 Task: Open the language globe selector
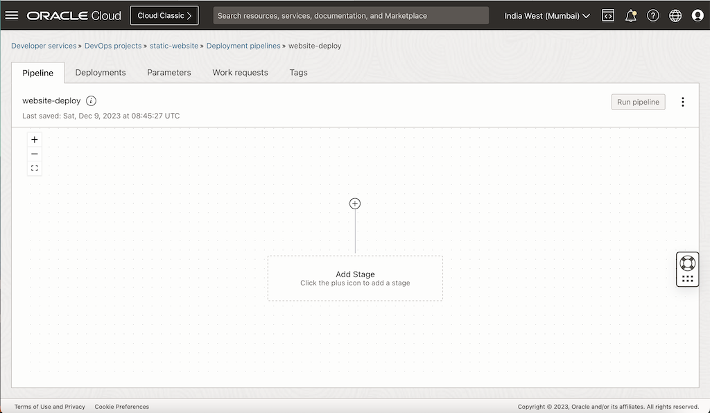click(x=675, y=15)
